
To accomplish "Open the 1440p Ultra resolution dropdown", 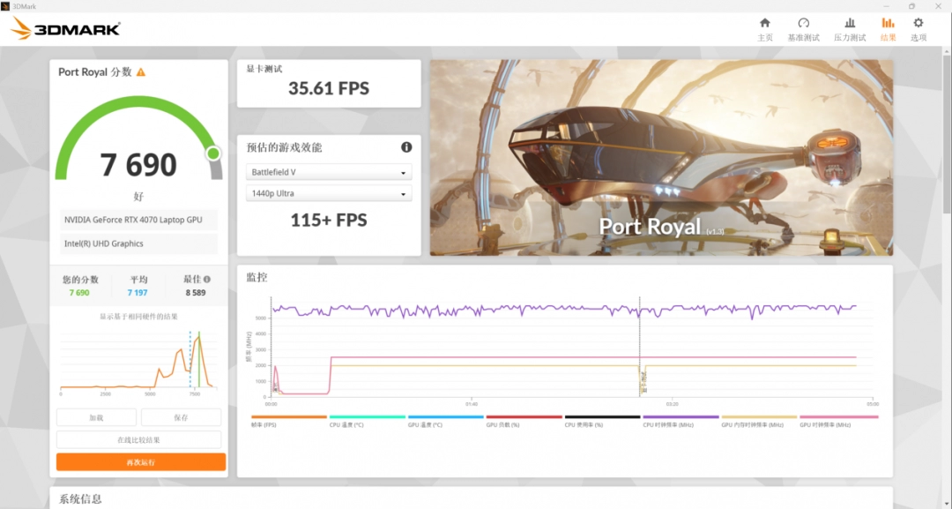I will point(329,194).
